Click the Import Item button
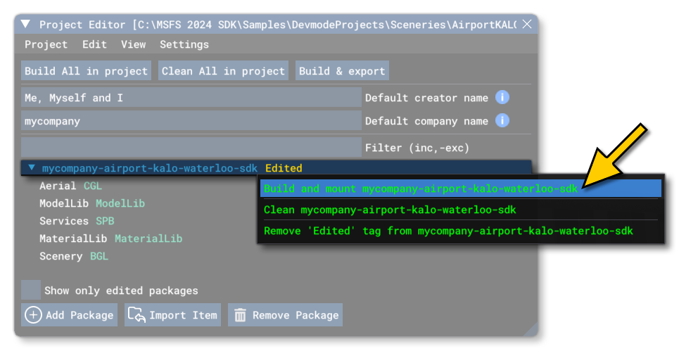Viewport: 679px width, 351px height. click(173, 315)
